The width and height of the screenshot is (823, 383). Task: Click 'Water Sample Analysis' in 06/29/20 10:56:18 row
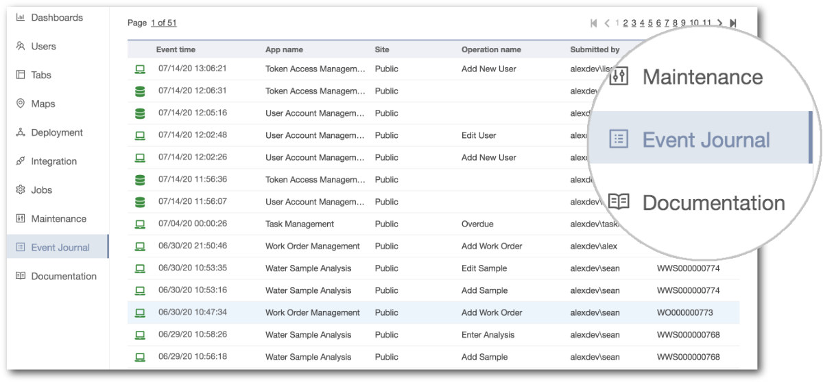tap(308, 357)
